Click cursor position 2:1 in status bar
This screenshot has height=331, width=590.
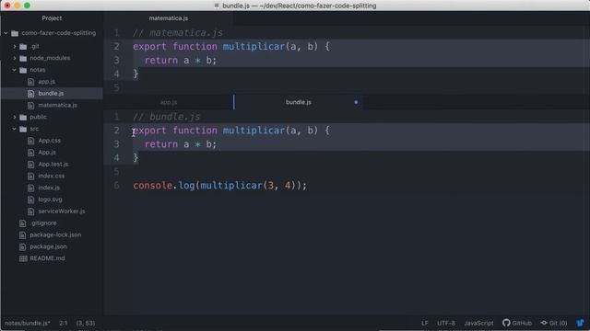[64, 323]
